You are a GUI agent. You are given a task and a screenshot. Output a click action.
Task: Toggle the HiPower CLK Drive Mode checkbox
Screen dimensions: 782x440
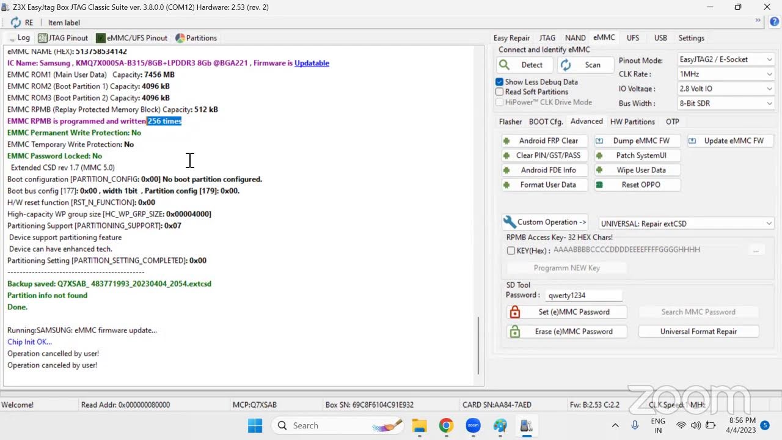click(x=500, y=102)
